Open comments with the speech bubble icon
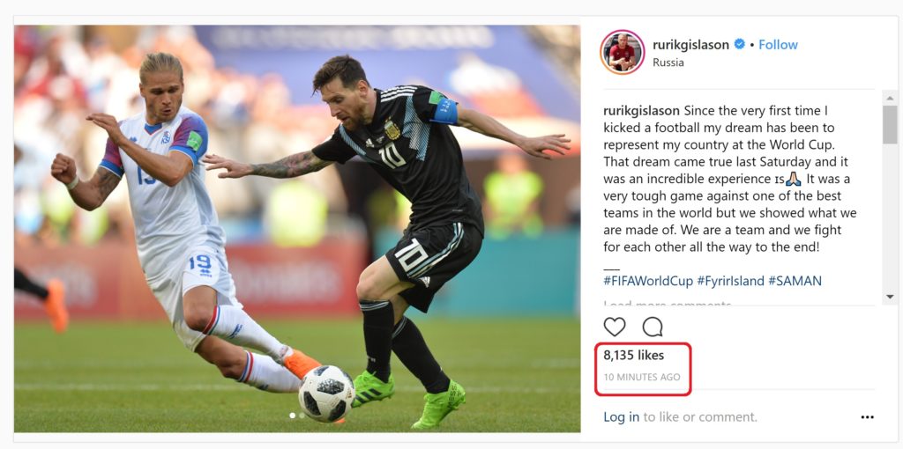The height and width of the screenshot is (449, 903). [x=653, y=327]
